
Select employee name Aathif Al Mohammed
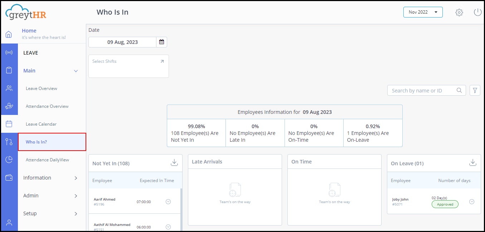[x=112, y=225]
